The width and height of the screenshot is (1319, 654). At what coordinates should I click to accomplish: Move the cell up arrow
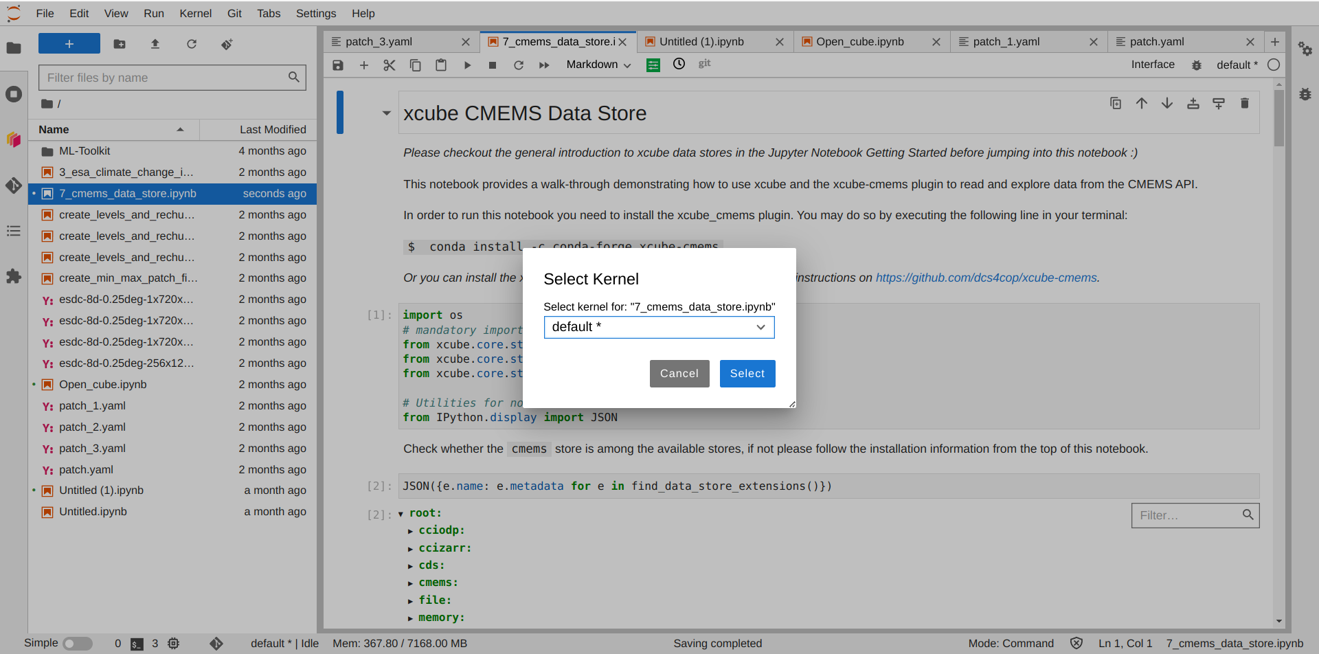pyautogui.click(x=1142, y=103)
